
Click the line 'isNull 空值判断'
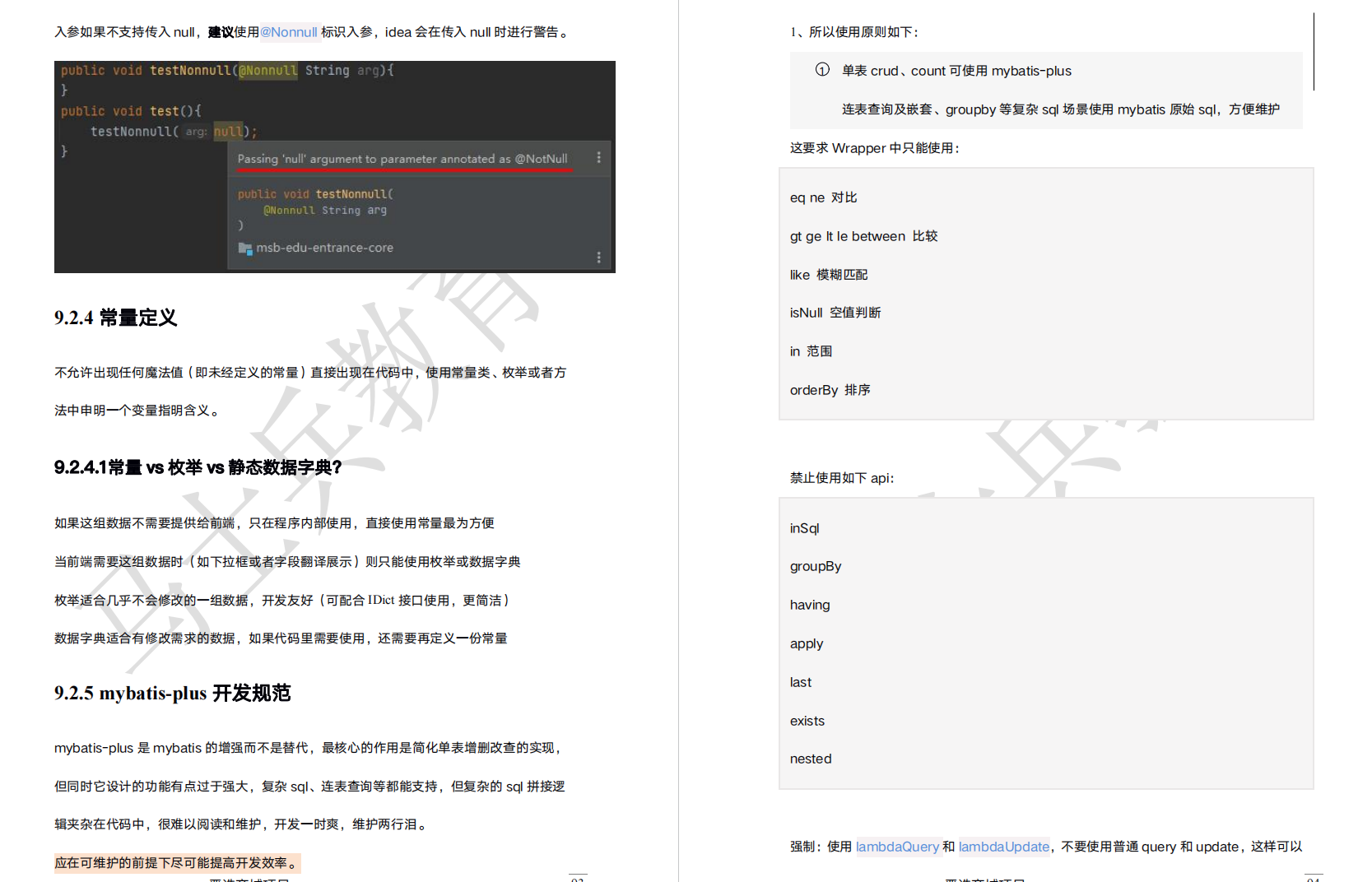point(835,313)
